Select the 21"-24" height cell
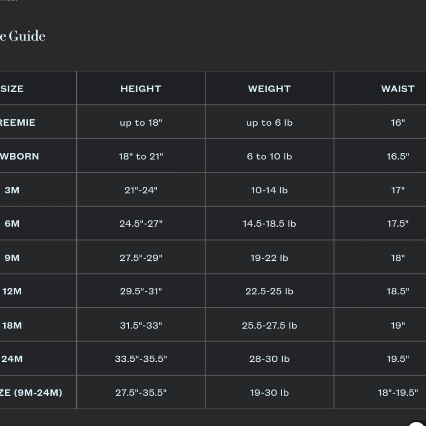This screenshot has height=426, width=426. pos(141,190)
